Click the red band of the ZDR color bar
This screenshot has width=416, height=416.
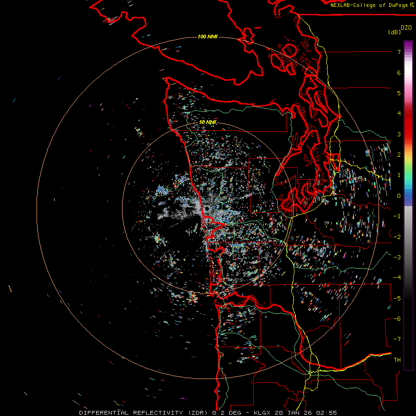(x=408, y=125)
